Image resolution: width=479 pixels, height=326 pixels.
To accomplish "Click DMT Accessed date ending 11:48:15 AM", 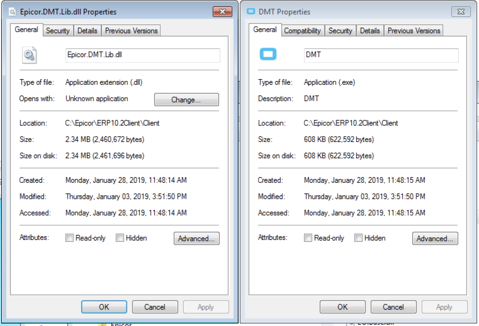I will [x=364, y=213].
